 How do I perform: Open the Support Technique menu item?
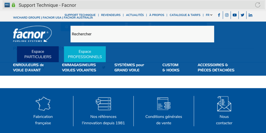click(80, 15)
